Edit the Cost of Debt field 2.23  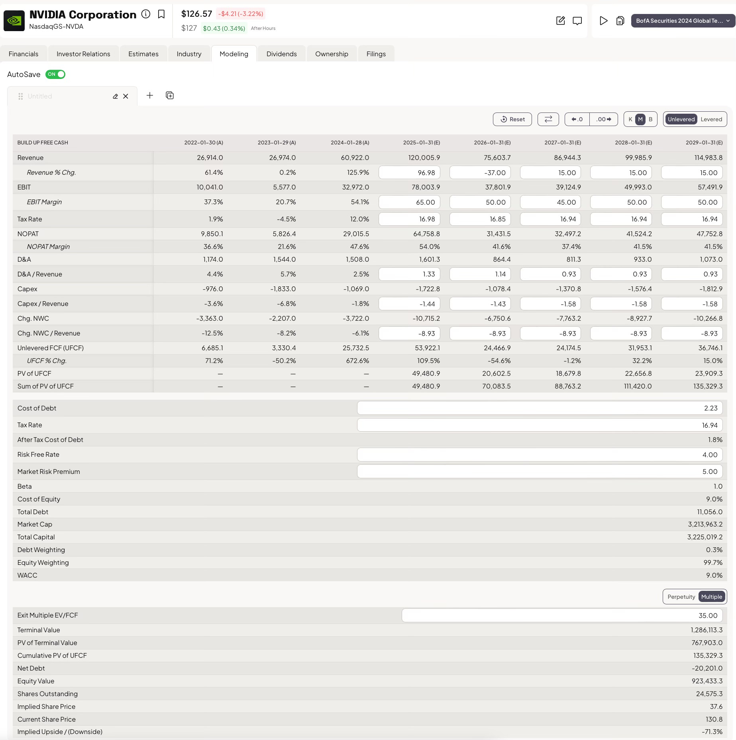coord(540,408)
